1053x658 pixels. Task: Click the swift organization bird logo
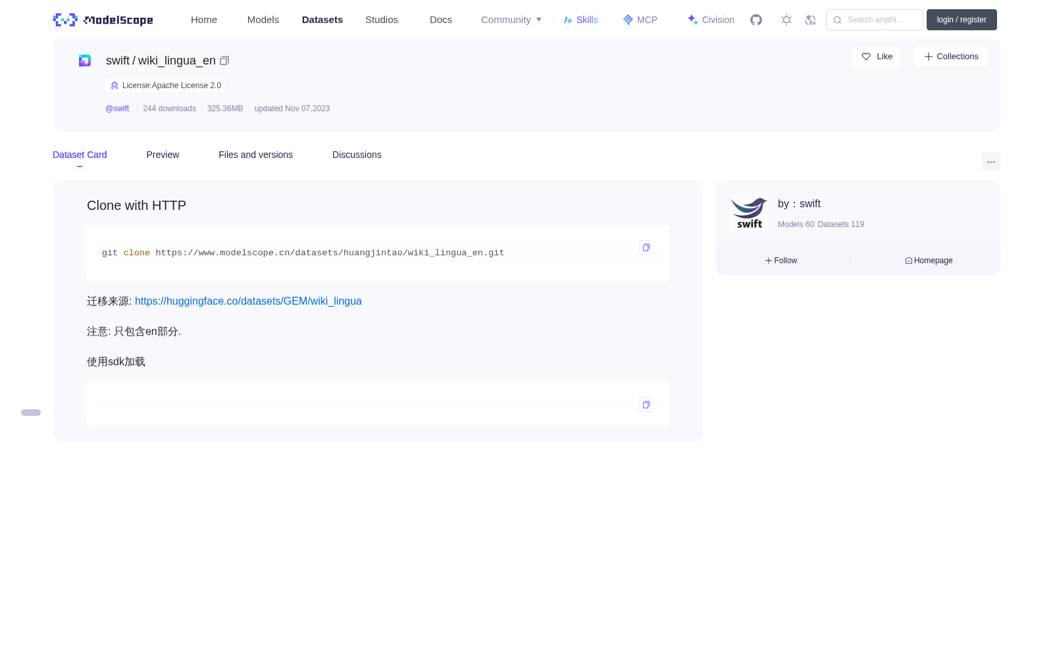[749, 213]
